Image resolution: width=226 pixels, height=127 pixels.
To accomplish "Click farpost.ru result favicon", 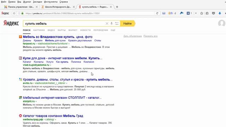I will tap(20, 37).
